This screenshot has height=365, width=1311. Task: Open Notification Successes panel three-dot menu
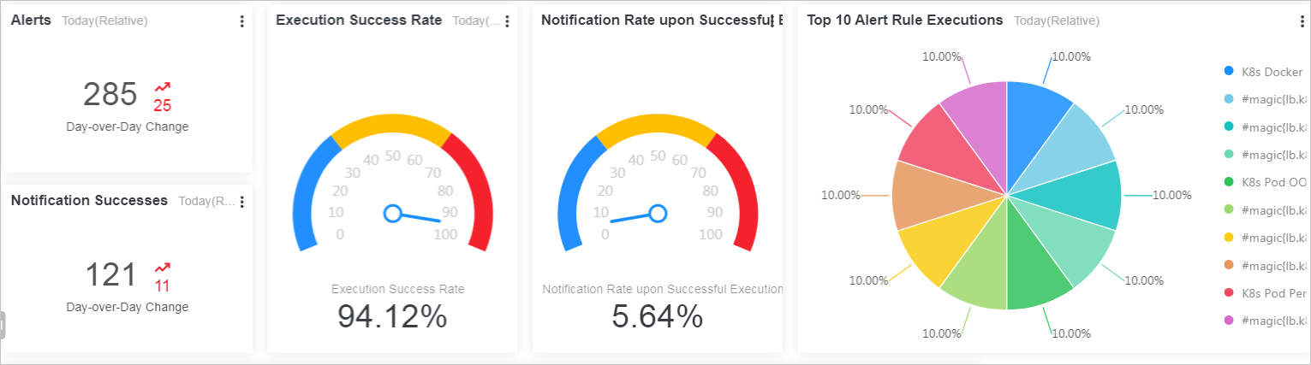(242, 202)
